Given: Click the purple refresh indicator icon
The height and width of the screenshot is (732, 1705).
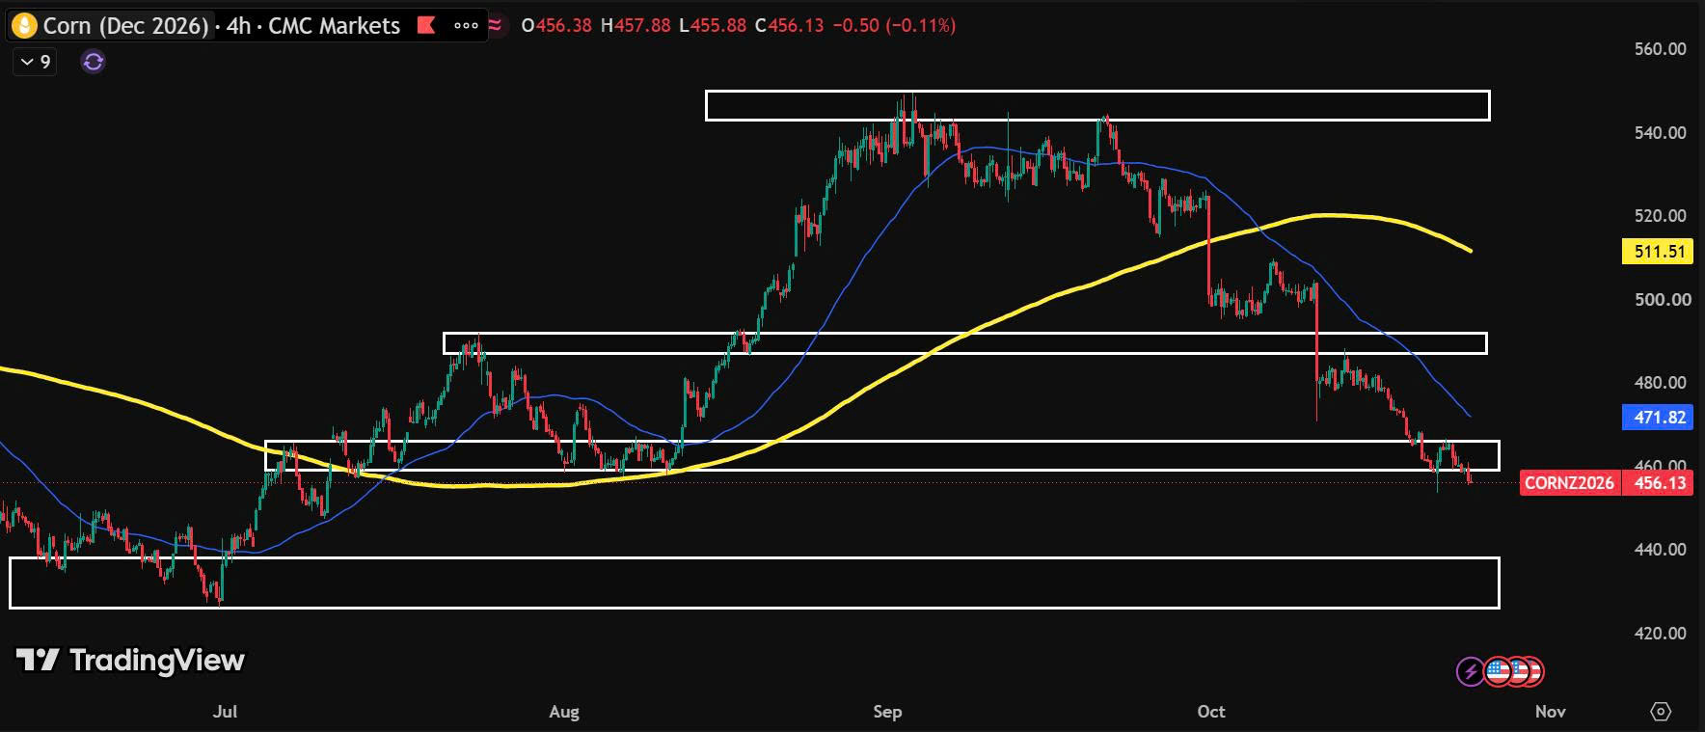Looking at the screenshot, I should coord(94,63).
